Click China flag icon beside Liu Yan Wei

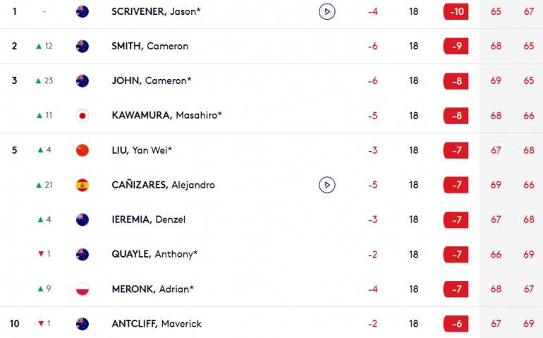pyautogui.click(x=83, y=150)
